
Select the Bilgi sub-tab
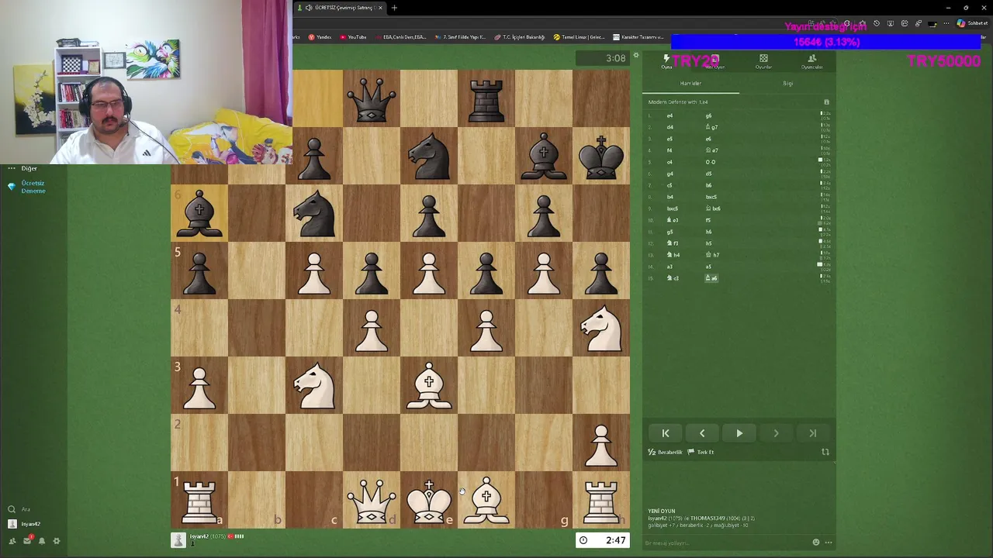(x=787, y=84)
